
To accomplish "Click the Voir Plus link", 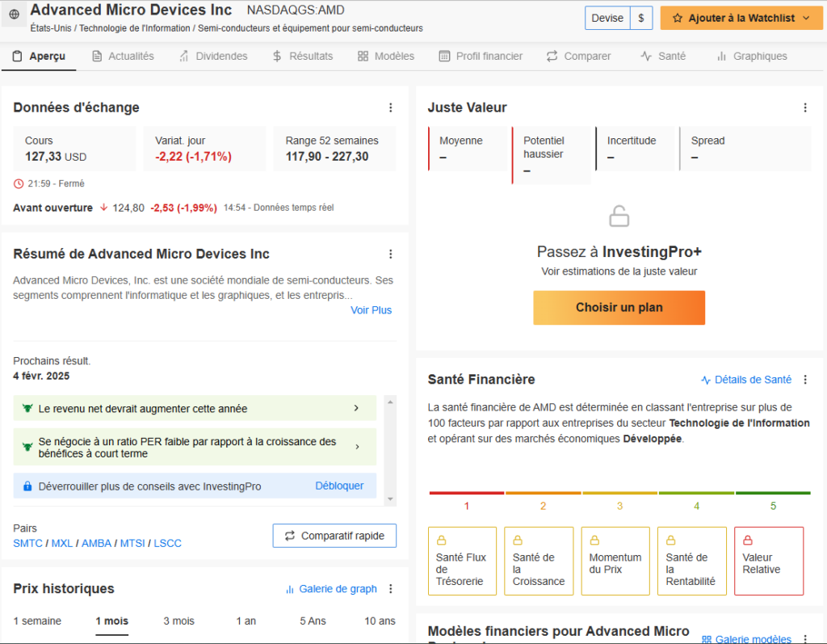I will coord(371,310).
